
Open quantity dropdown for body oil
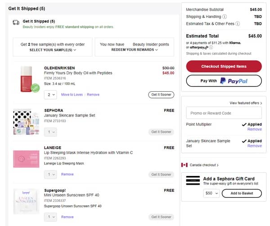(x=51, y=95)
